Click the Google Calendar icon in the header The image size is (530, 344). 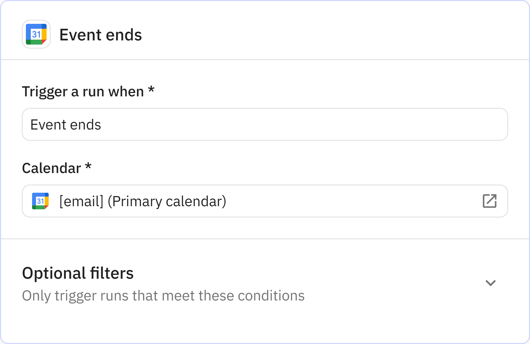[36, 34]
